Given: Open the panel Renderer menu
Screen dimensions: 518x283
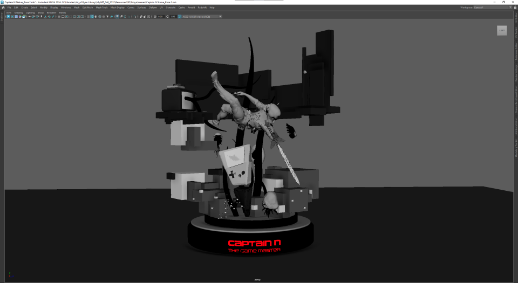Looking at the screenshot, I should [52, 12].
